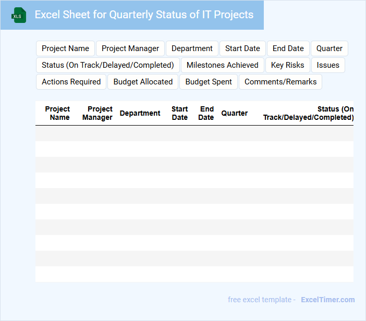Open the ExcelTimer.com link

tap(327, 300)
